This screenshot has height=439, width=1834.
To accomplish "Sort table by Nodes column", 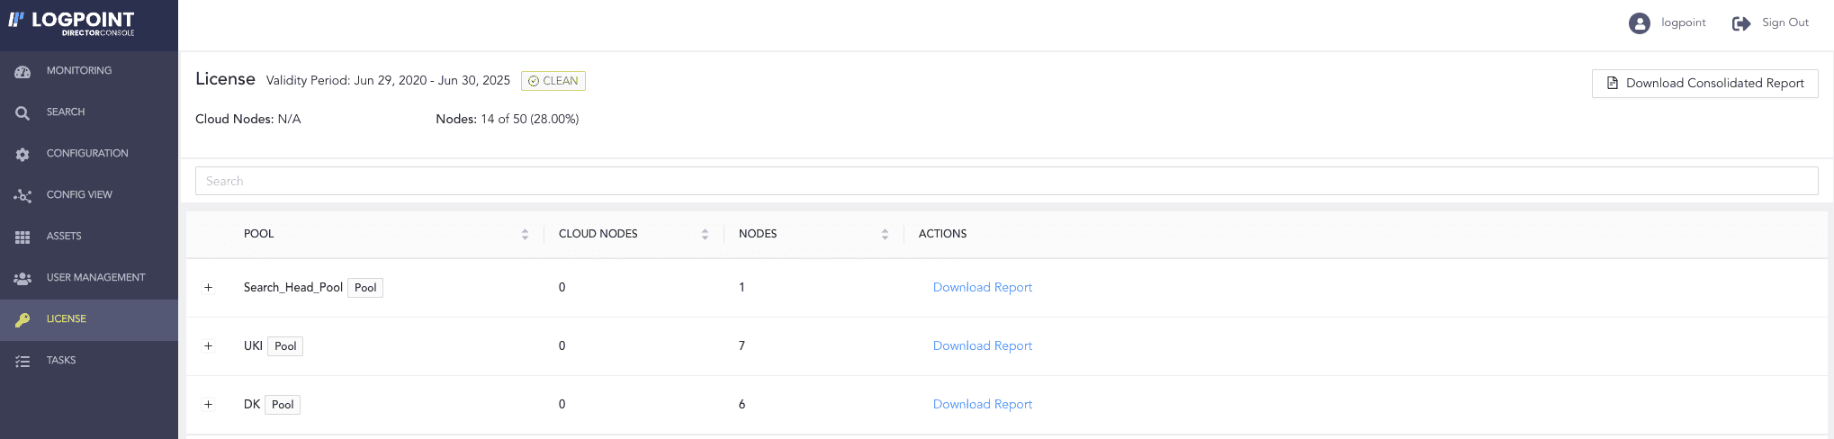I will click(x=885, y=234).
